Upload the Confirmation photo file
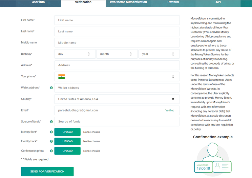Image resolution: width=252 pixels, height=178 pixels. click(x=68, y=151)
